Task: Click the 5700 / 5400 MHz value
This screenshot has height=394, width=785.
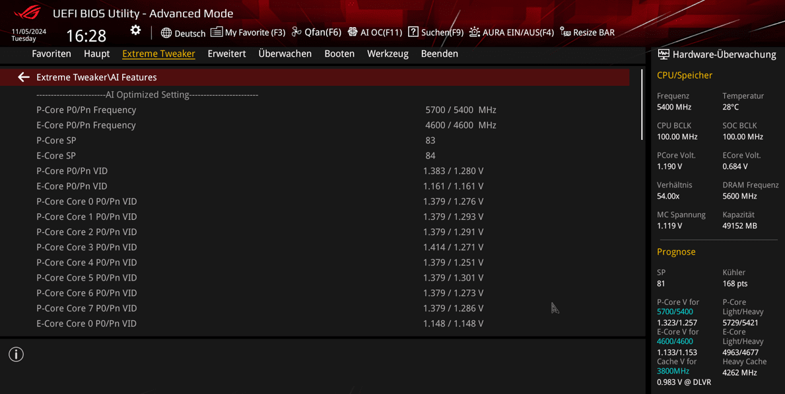Action: [x=461, y=110]
